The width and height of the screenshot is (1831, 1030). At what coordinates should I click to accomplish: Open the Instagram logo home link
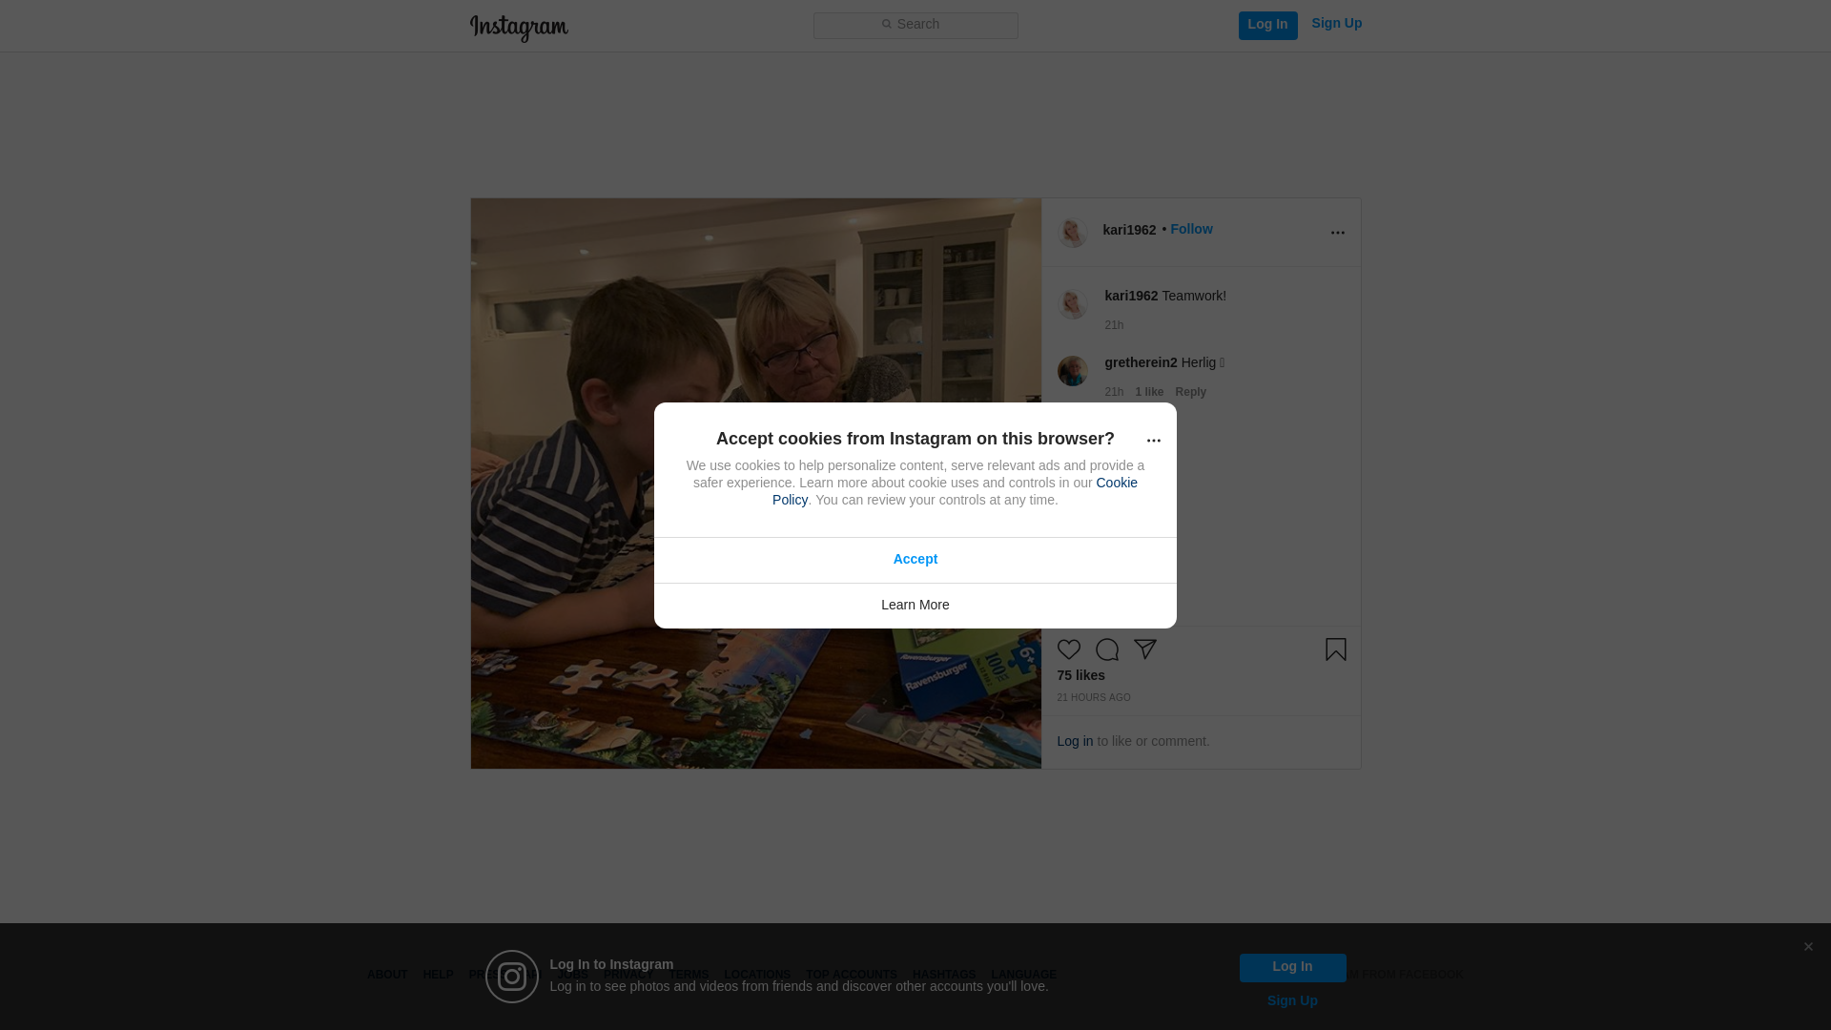[519, 28]
